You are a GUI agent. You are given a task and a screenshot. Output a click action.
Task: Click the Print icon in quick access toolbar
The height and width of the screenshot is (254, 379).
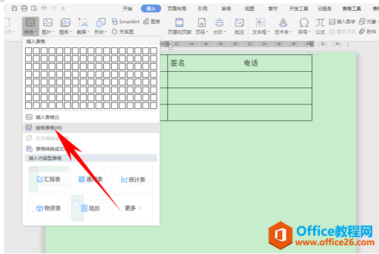[x=24, y=8]
